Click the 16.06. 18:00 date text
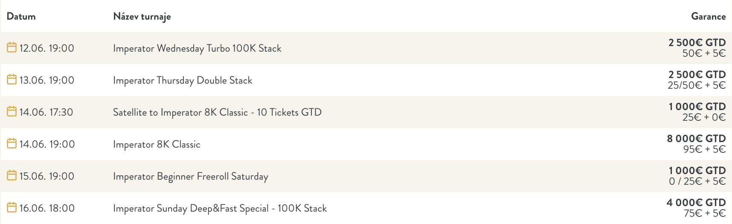732x224 pixels. (x=47, y=208)
